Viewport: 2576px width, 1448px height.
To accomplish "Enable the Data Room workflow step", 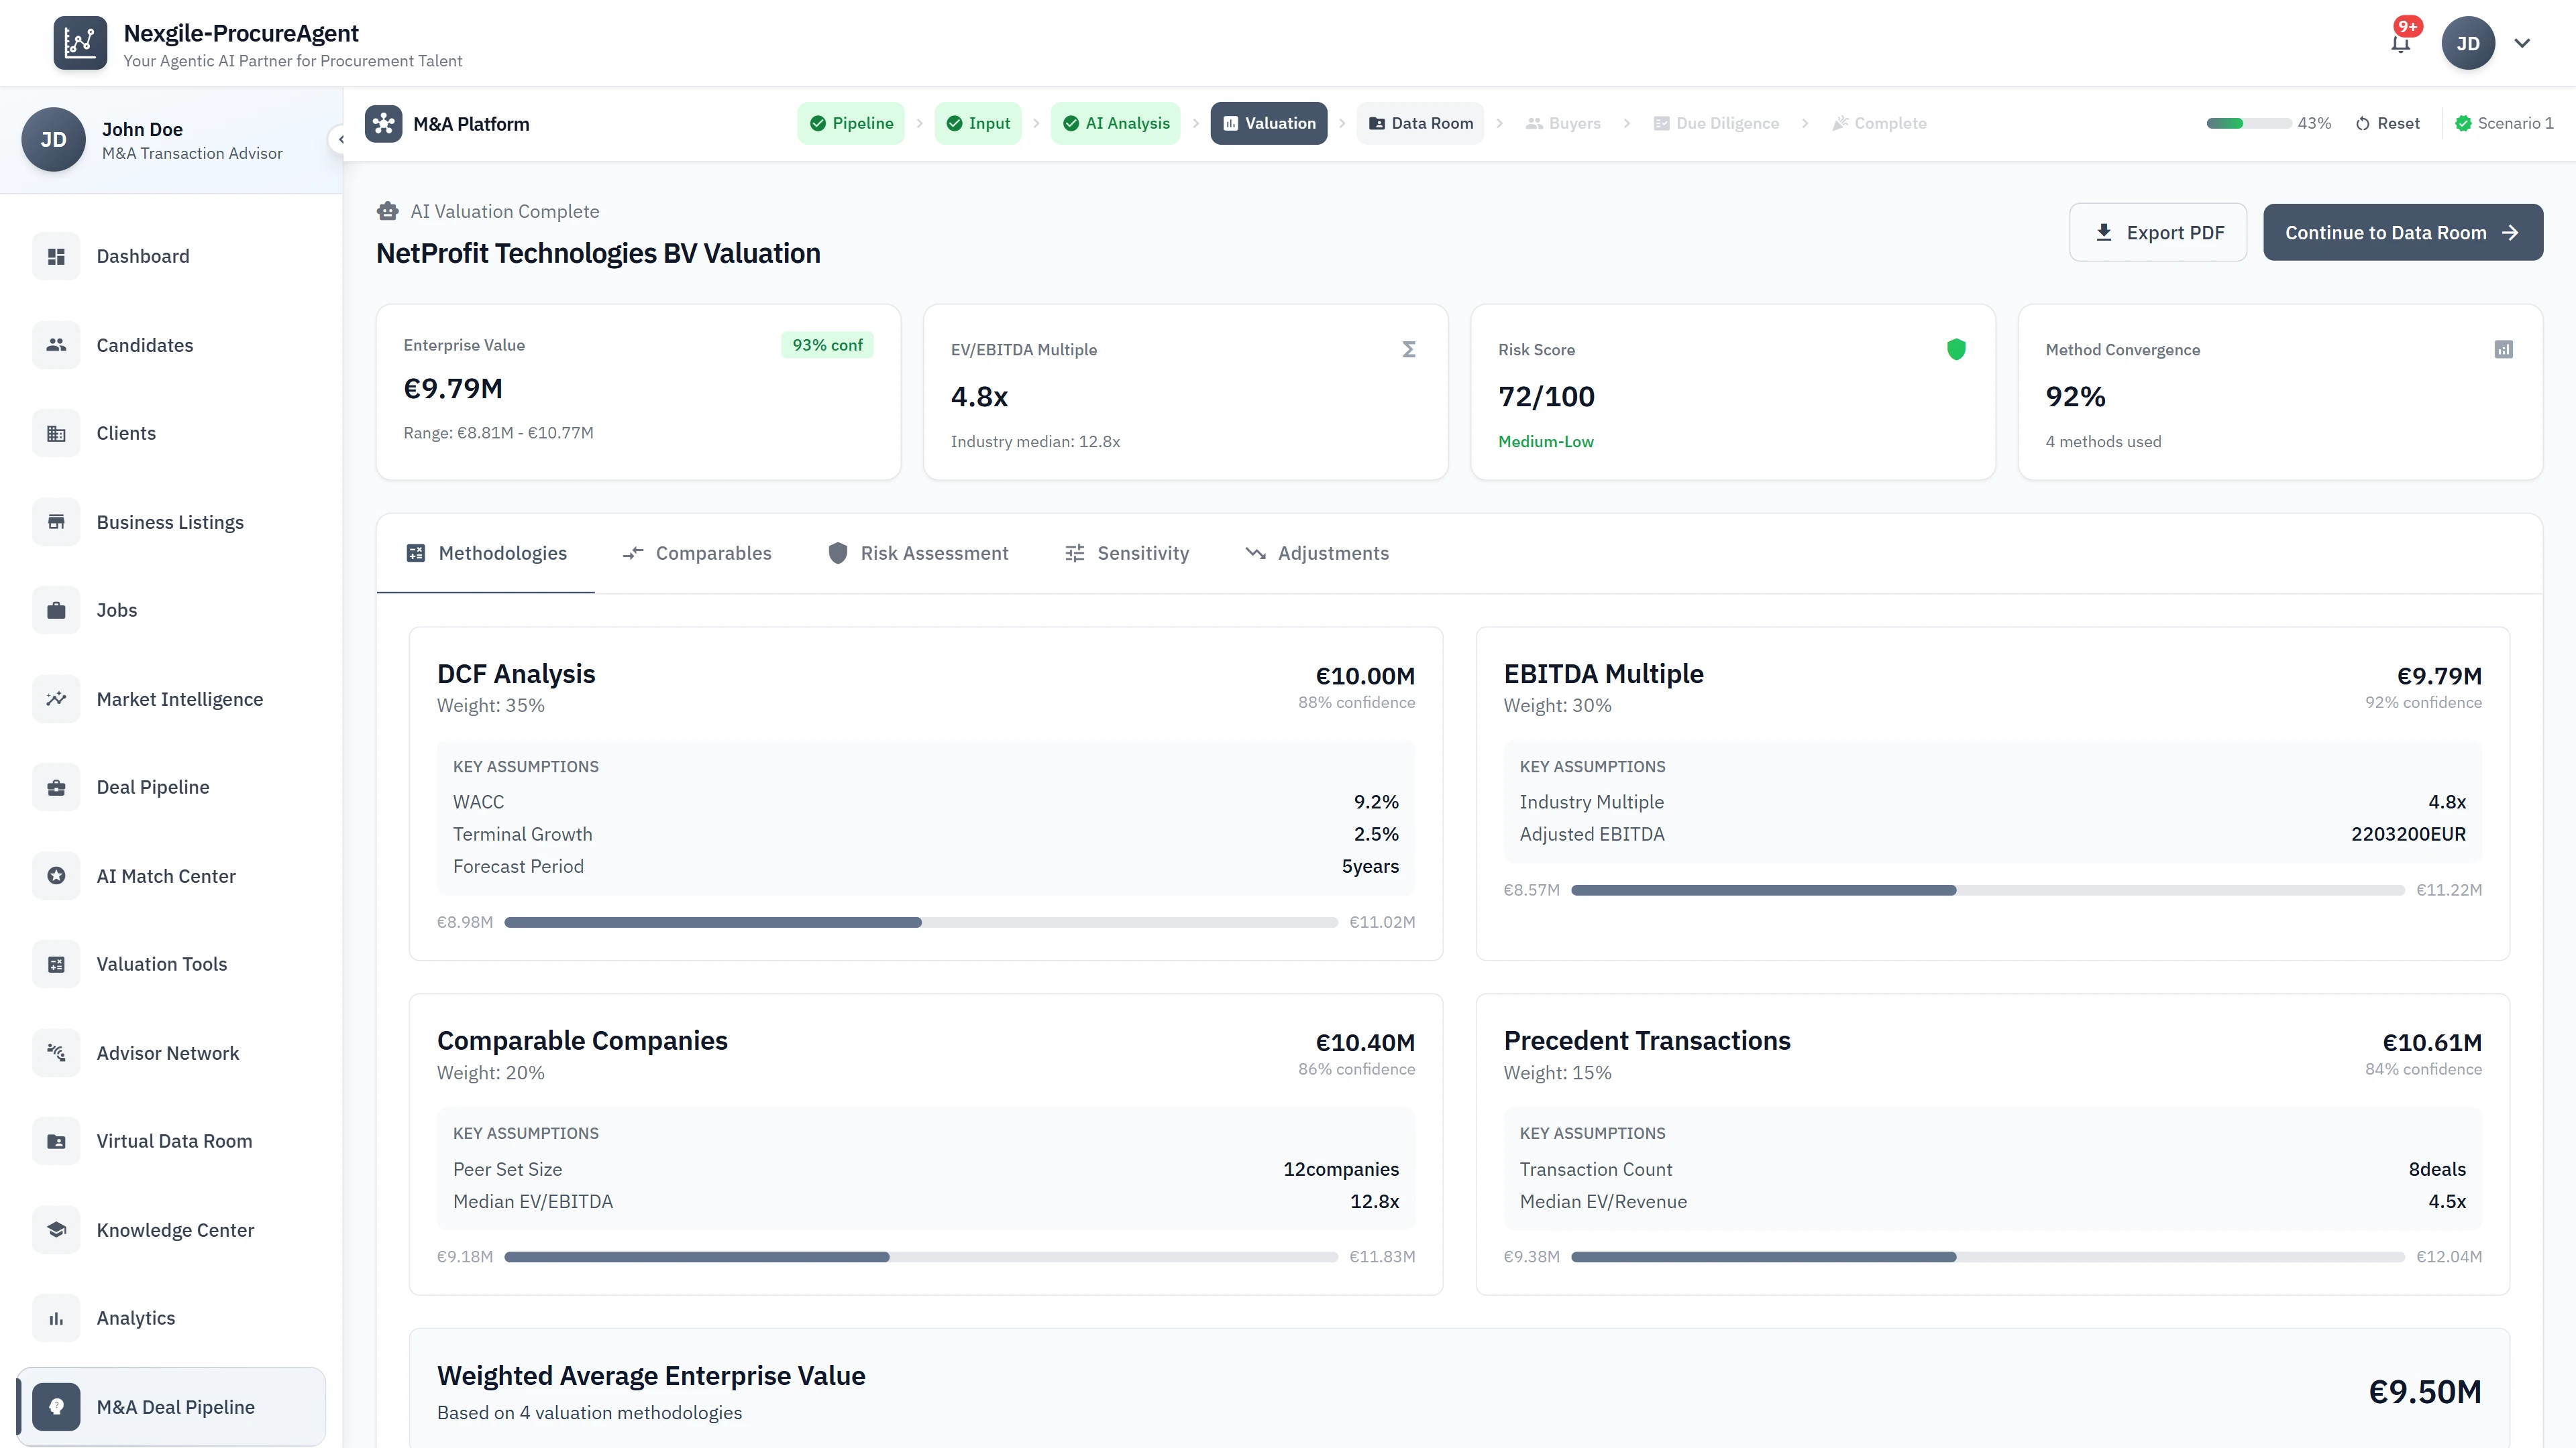I will click(x=1421, y=123).
